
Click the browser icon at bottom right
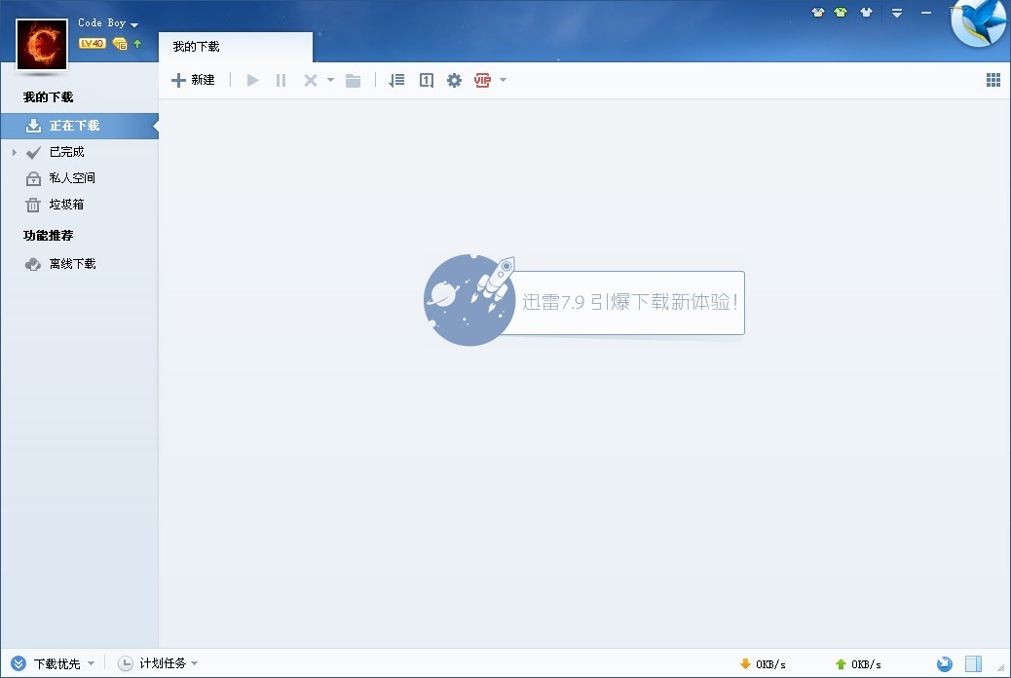pyautogui.click(x=943, y=663)
